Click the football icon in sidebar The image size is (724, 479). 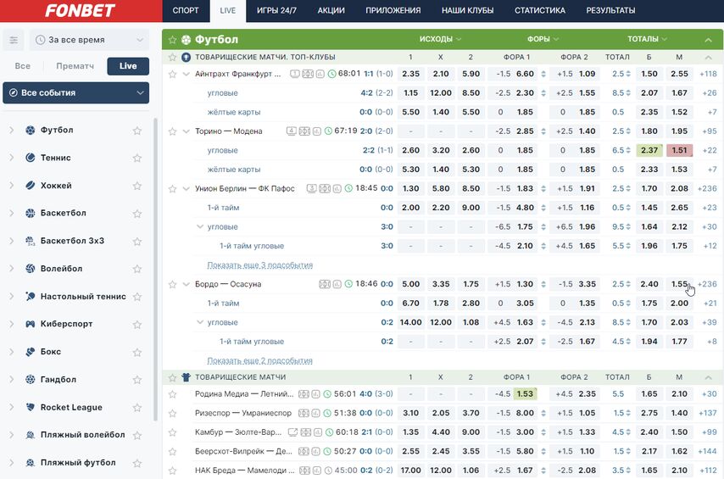31,131
